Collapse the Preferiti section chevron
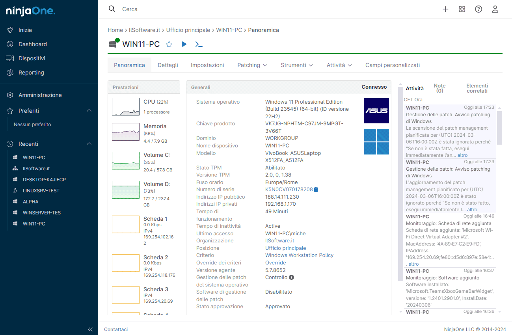 [x=89, y=111]
